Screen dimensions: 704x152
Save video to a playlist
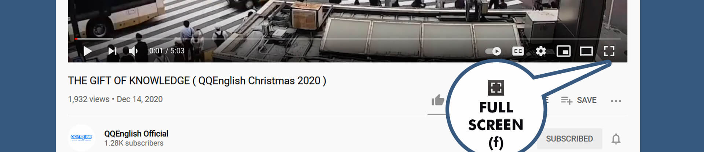(x=578, y=100)
